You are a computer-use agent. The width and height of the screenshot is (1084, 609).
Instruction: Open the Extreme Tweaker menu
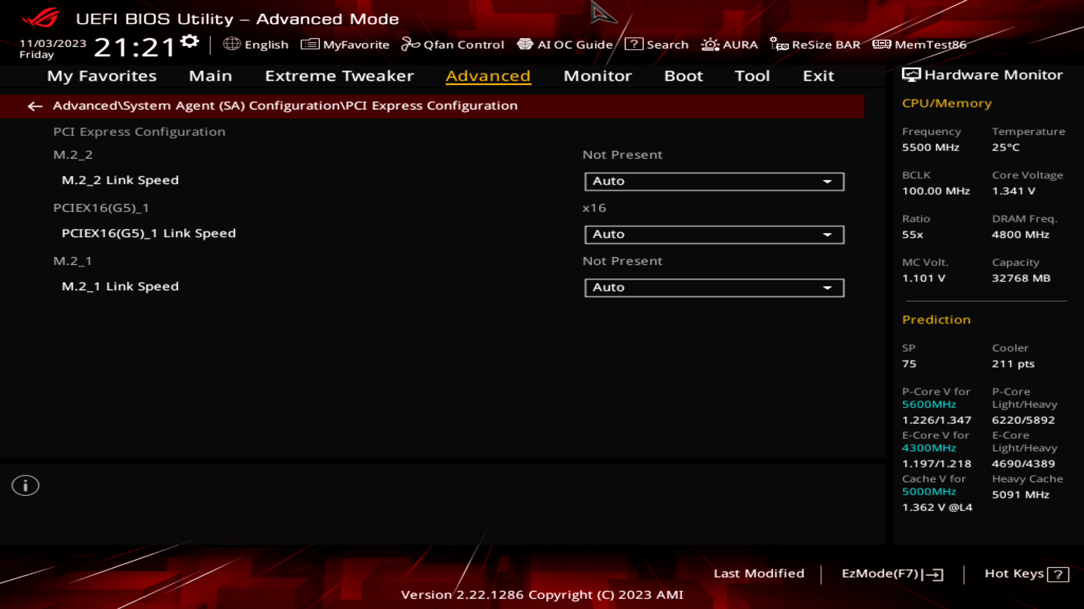[x=339, y=76]
